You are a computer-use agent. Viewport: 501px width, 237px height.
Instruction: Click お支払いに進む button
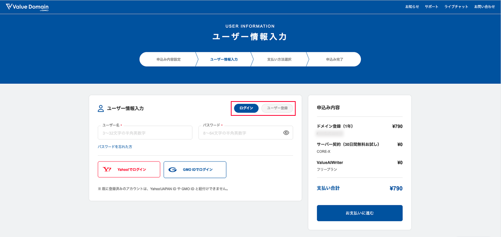(359, 213)
